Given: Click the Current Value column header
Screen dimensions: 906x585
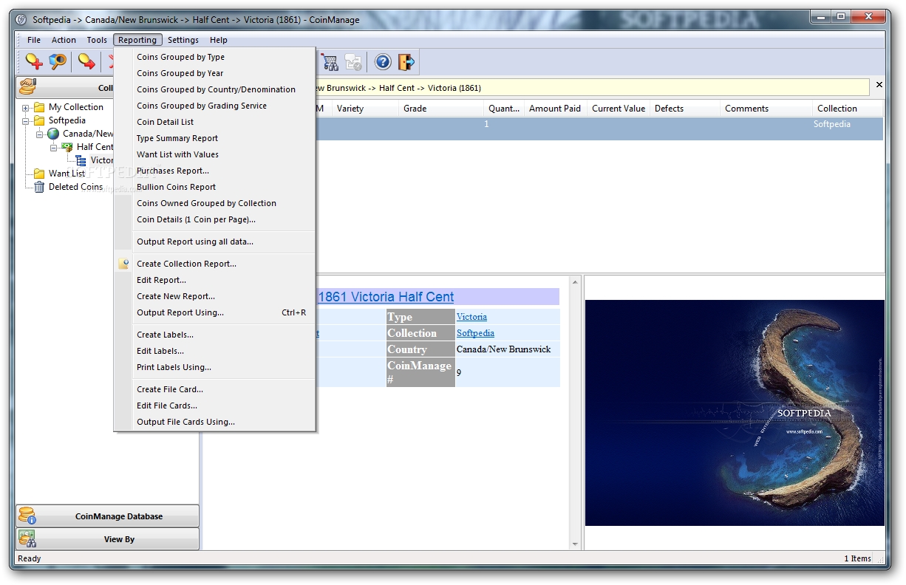Looking at the screenshot, I should pyautogui.click(x=619, y=108).
